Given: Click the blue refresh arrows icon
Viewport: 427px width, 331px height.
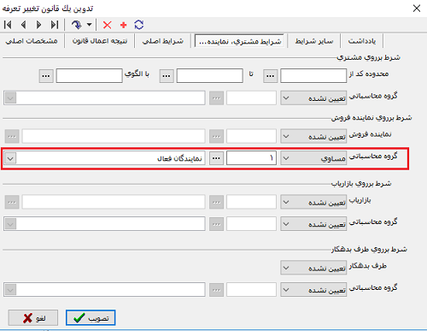Looking at the screenshot, I should click(x=139, y=25).
